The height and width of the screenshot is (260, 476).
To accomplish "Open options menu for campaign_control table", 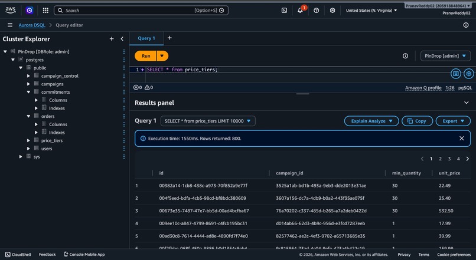I will click(124, 75).
